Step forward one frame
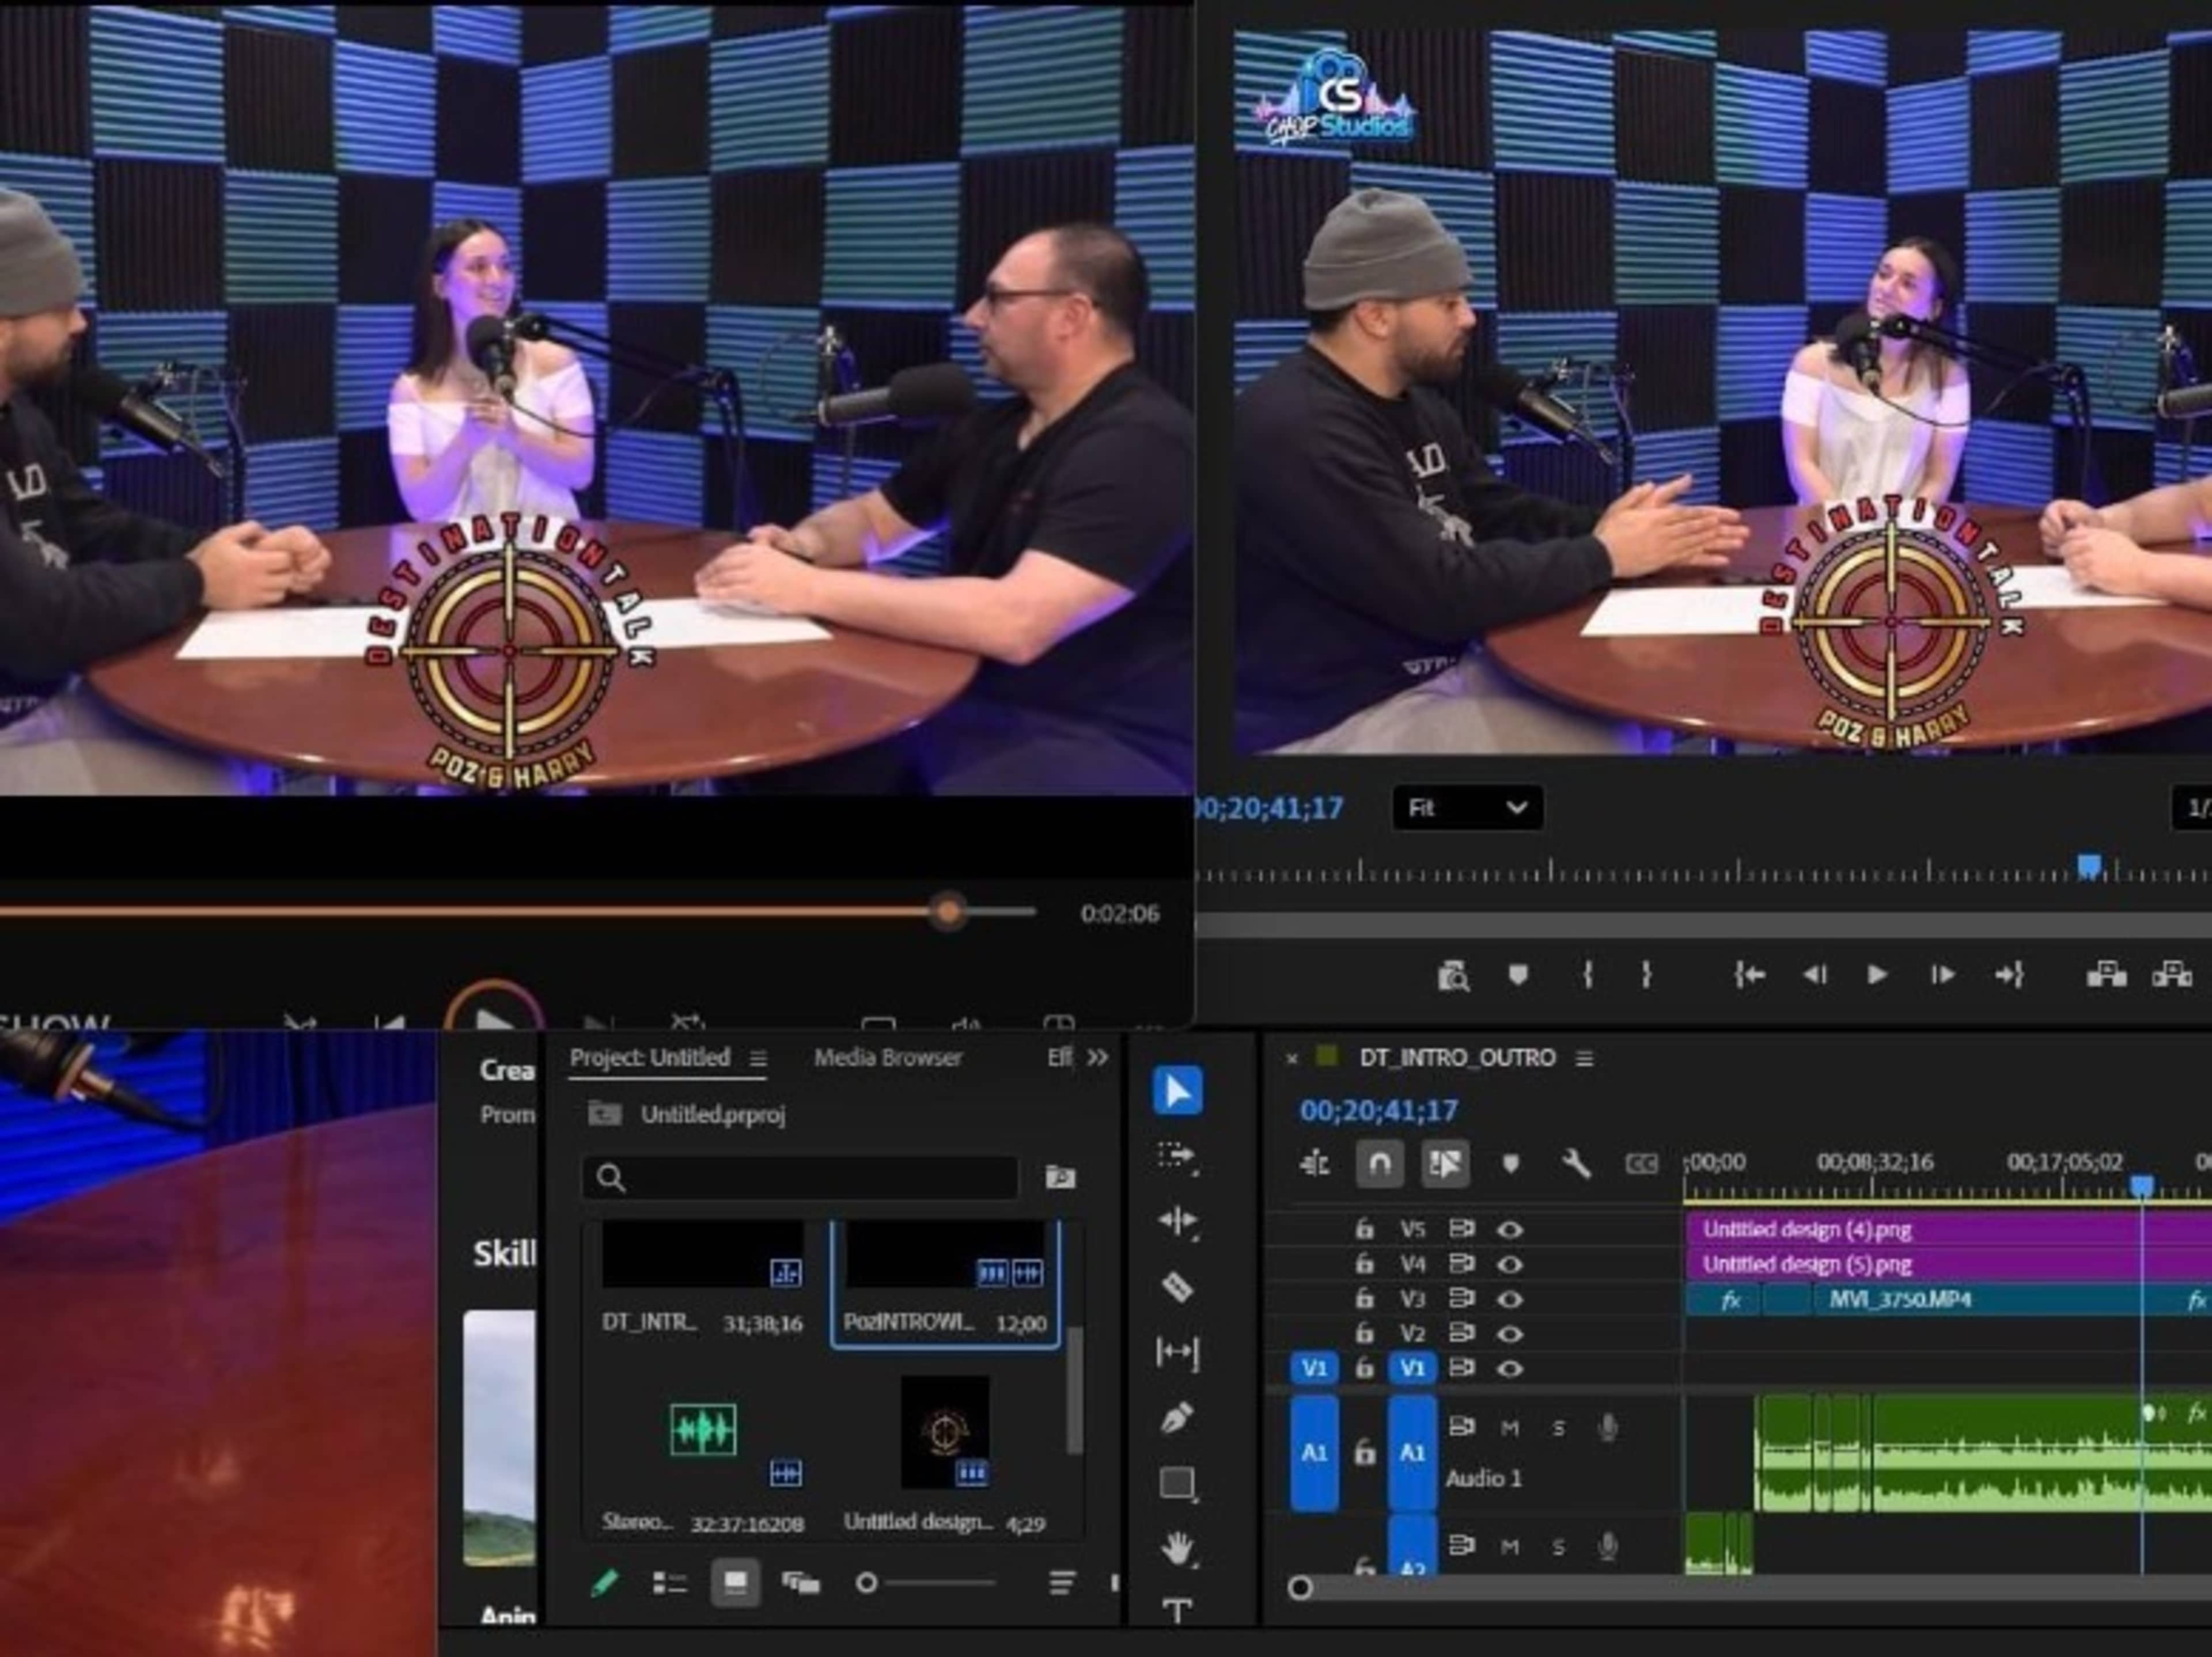Image resolution: width=2212 pixels, height=1657 pixels. coord(1942,974)
